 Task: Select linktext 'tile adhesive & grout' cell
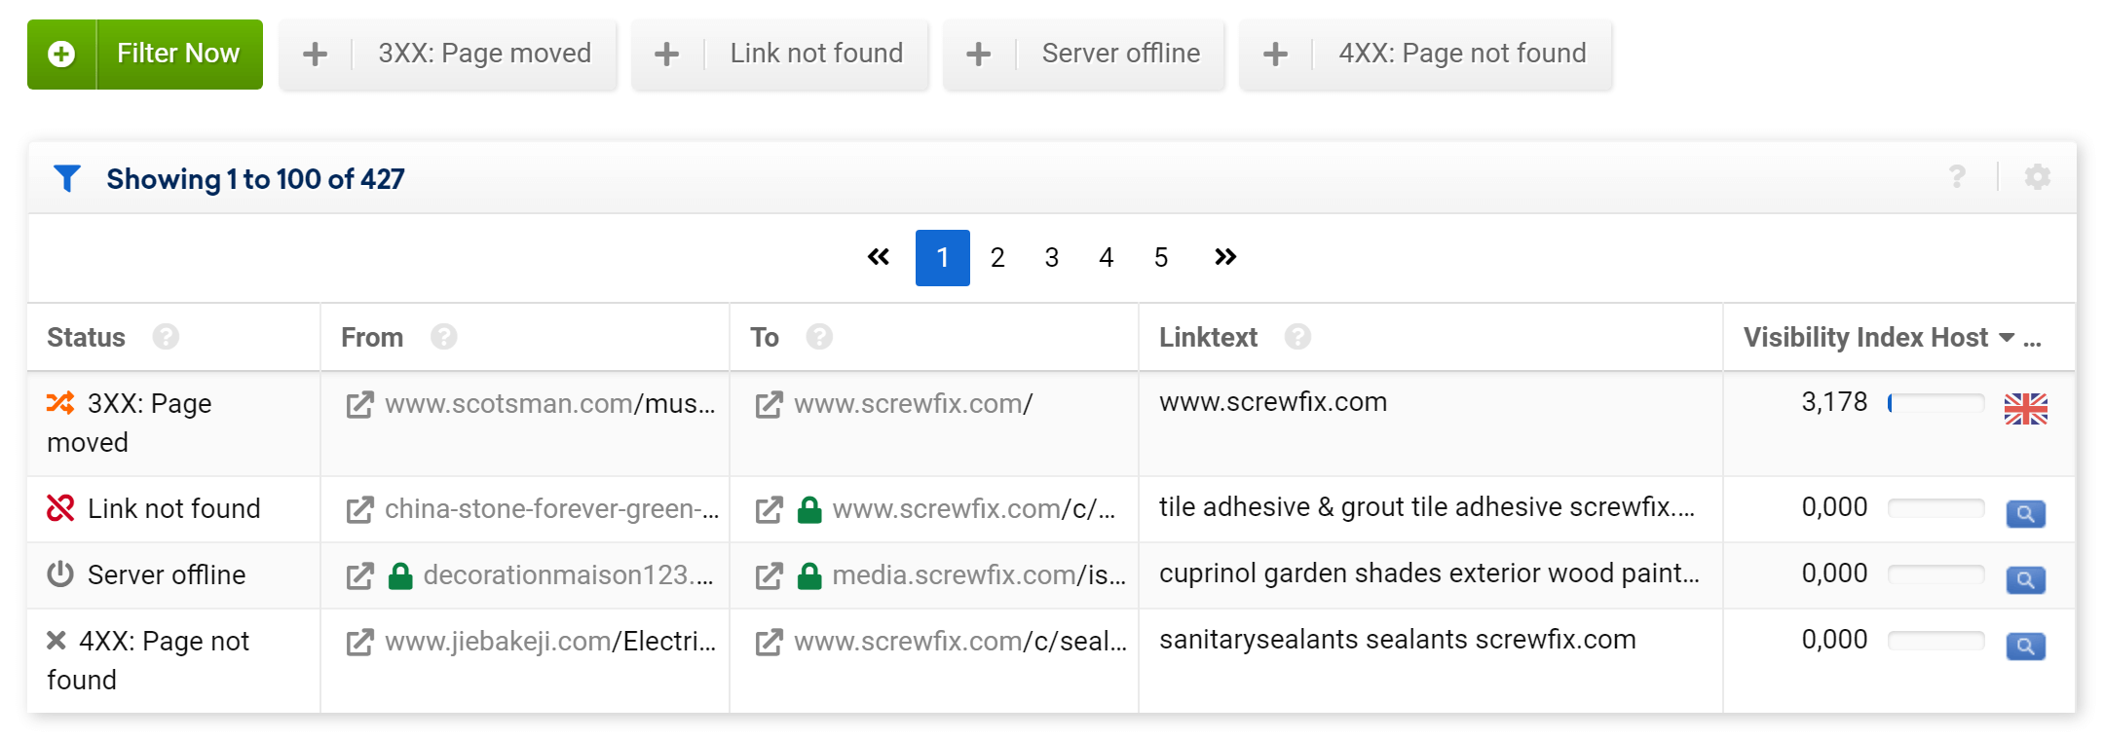click(x=1427, y=507)
